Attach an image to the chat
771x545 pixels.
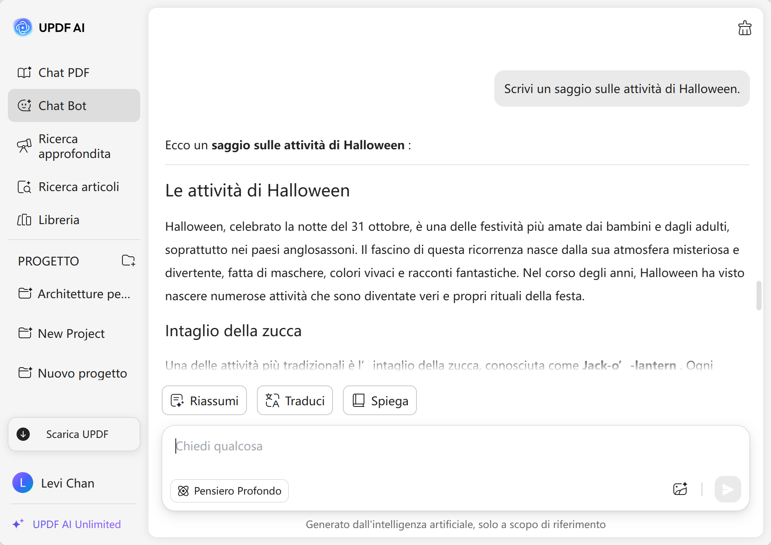[x=680, y=490]
